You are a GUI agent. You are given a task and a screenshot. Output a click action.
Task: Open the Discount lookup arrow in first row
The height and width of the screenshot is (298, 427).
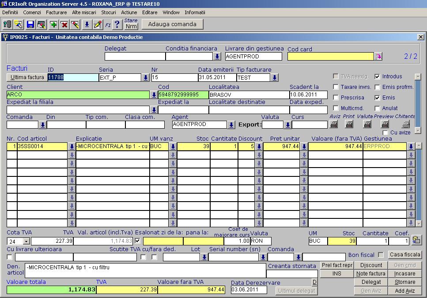coord(259,146)
